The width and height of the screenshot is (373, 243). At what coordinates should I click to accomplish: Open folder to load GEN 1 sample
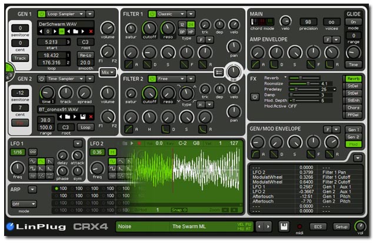tap(75, 31)
